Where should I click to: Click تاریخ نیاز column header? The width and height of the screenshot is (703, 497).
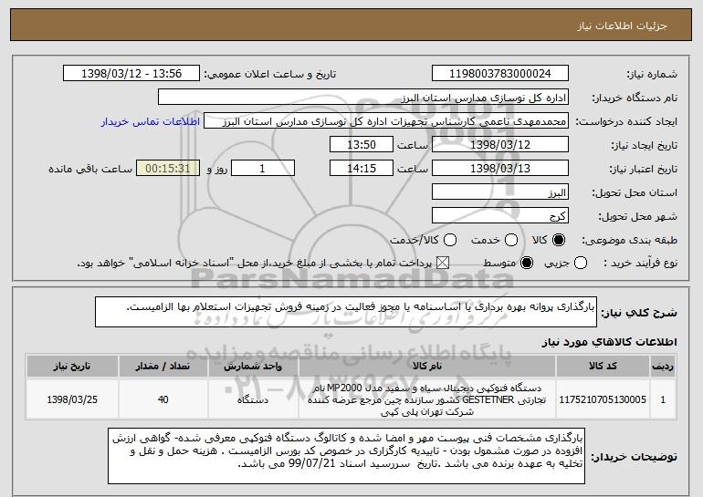72,367
